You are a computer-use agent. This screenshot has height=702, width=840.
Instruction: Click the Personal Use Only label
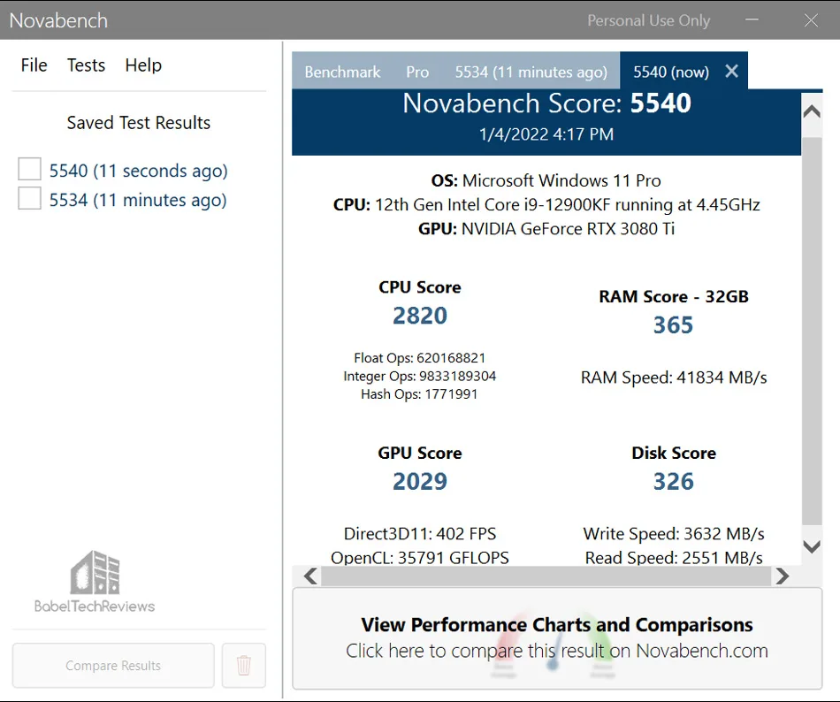(x=649, y=20)
